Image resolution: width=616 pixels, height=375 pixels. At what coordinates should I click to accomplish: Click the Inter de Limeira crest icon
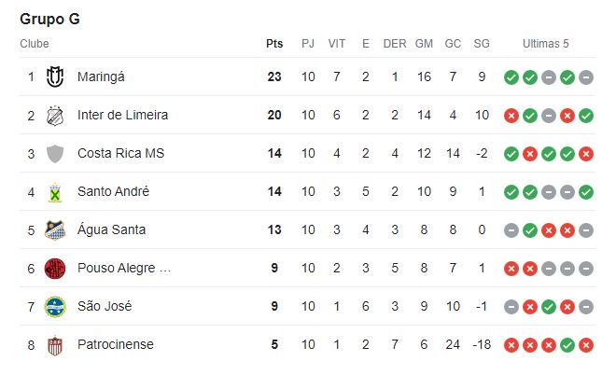[x=55, y=115]
